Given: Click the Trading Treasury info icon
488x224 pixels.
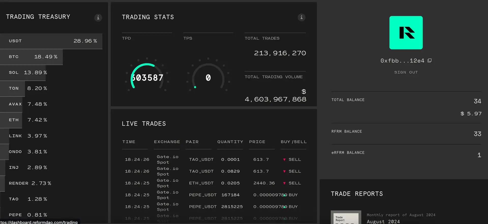Looking at the screenshot, I should 98,18.
